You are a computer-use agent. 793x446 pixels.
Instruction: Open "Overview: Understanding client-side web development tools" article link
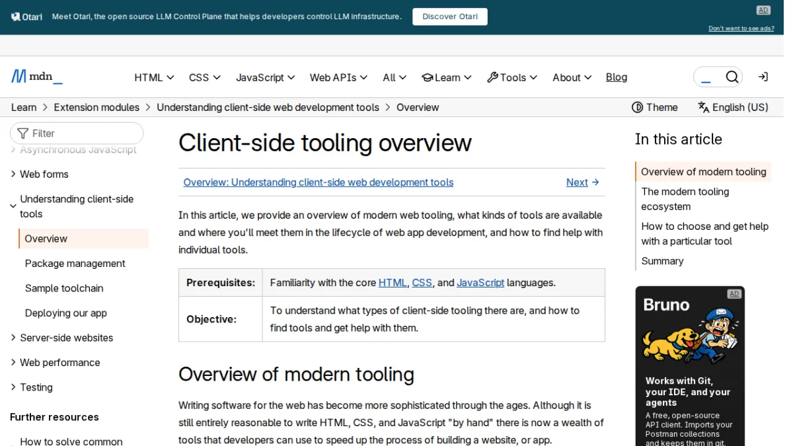(x=319, y=182)
